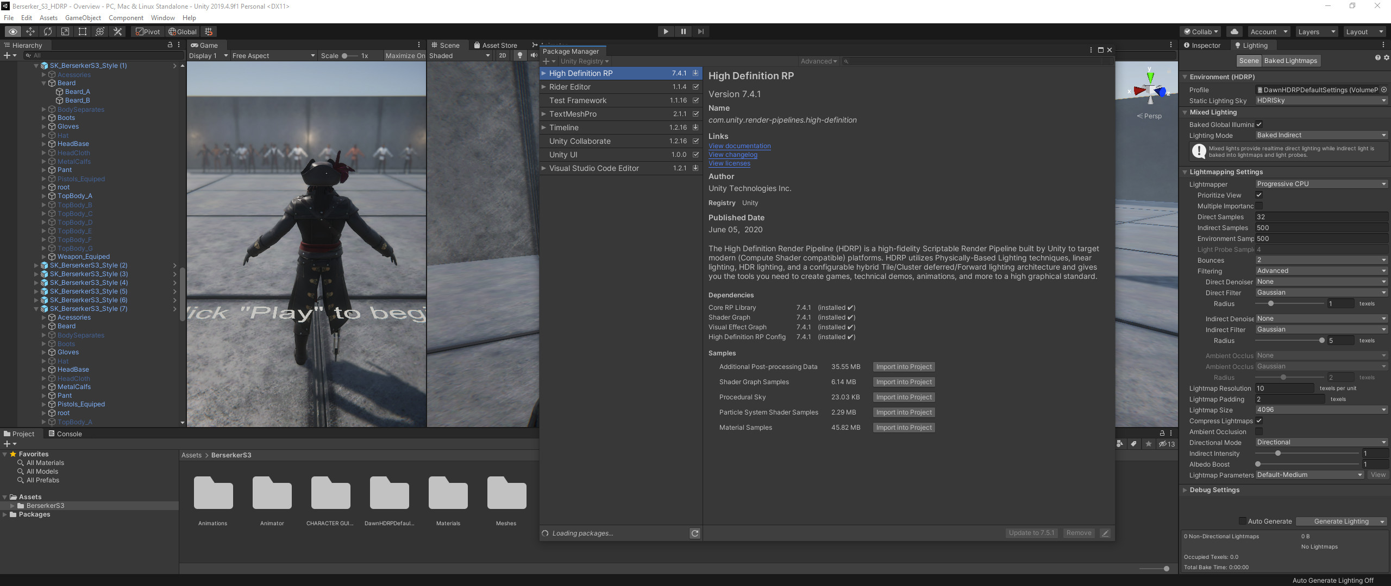Import Shader Graph Samples into project
Image resolution: width=1391 pixels, height=586 pixels.
tap(904, 382)
